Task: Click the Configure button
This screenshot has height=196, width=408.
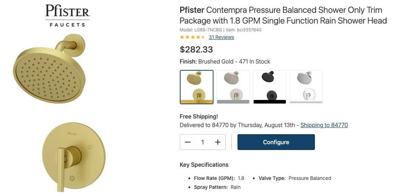Action: (x=276, y=142)
